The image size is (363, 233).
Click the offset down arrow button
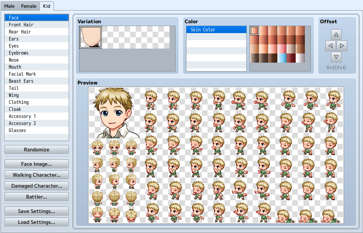(336, 57)
